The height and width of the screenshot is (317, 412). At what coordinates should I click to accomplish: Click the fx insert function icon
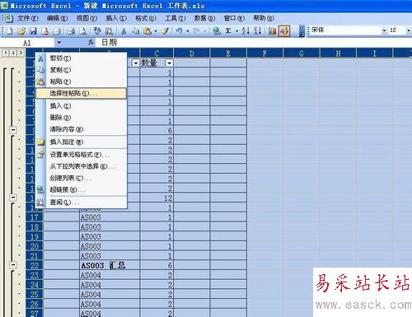pos(91,42)
